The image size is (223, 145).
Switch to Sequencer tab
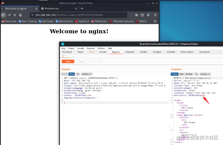pyautogui.click(x=130, y=52)
